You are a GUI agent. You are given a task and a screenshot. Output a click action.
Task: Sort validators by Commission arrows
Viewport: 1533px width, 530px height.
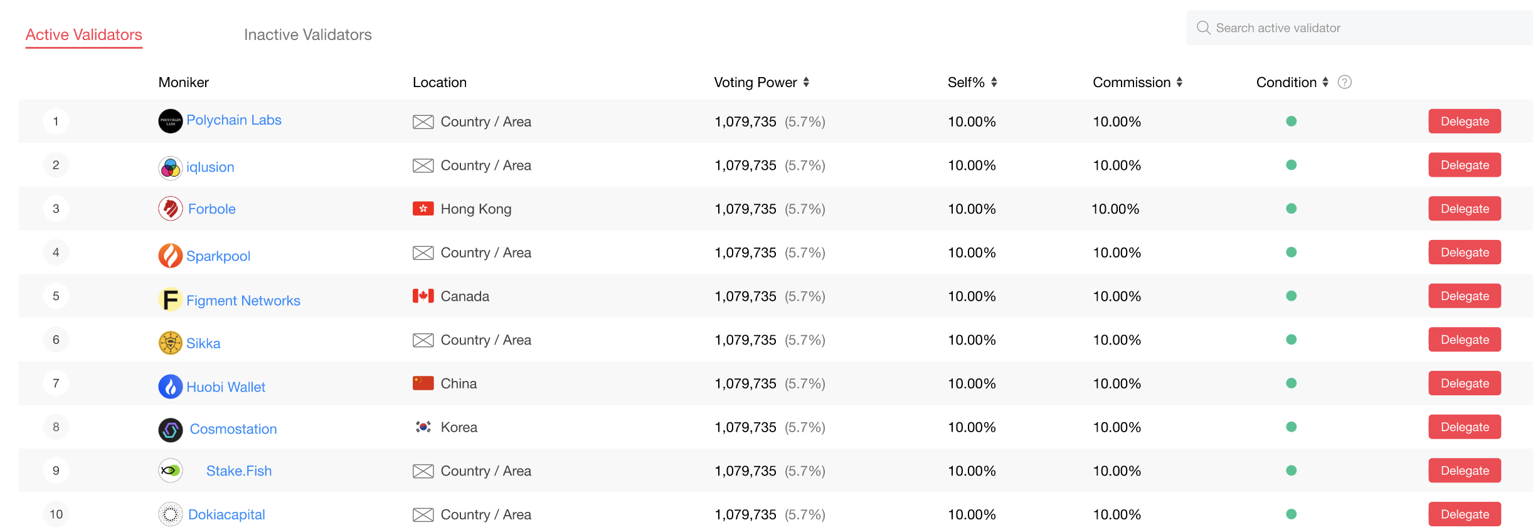coord(1179,82)
